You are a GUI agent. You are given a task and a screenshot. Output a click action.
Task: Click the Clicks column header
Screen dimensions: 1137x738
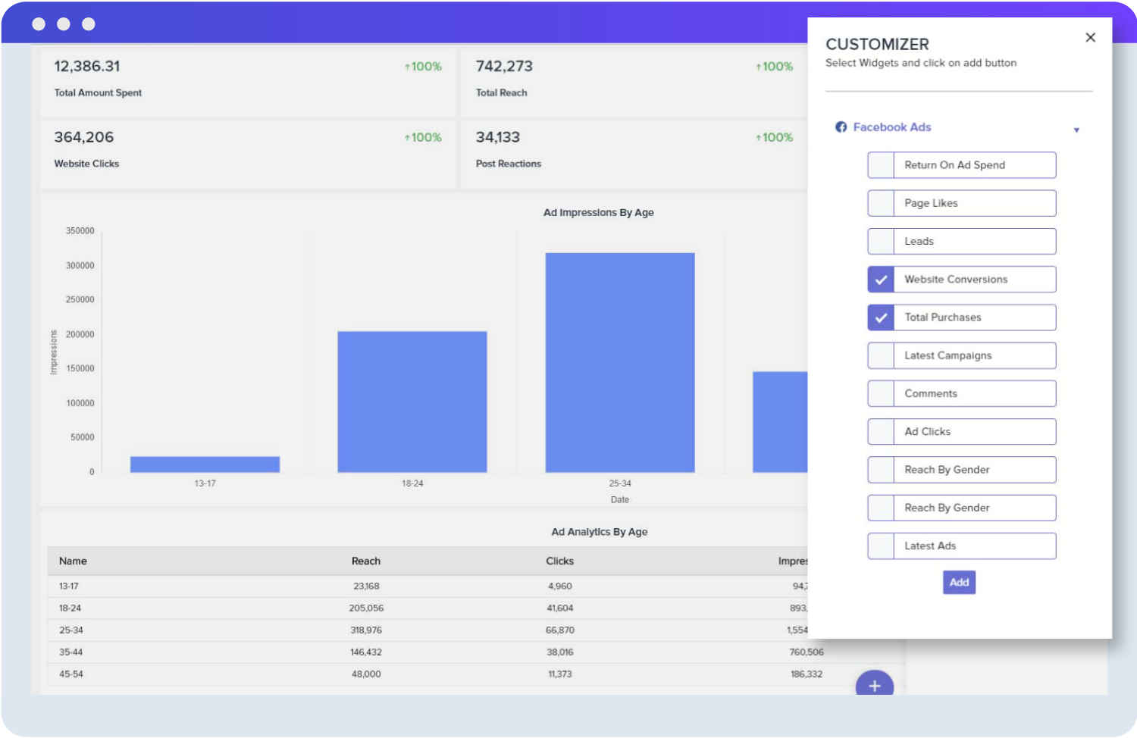(559, 561)
